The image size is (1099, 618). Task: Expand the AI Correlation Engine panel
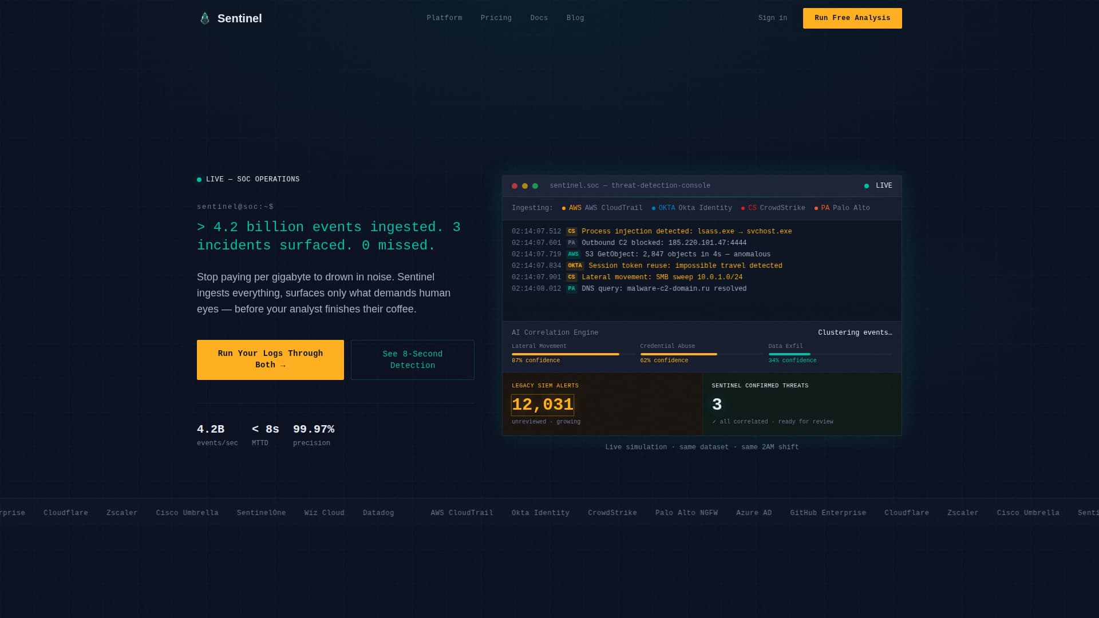pos(555,332)
